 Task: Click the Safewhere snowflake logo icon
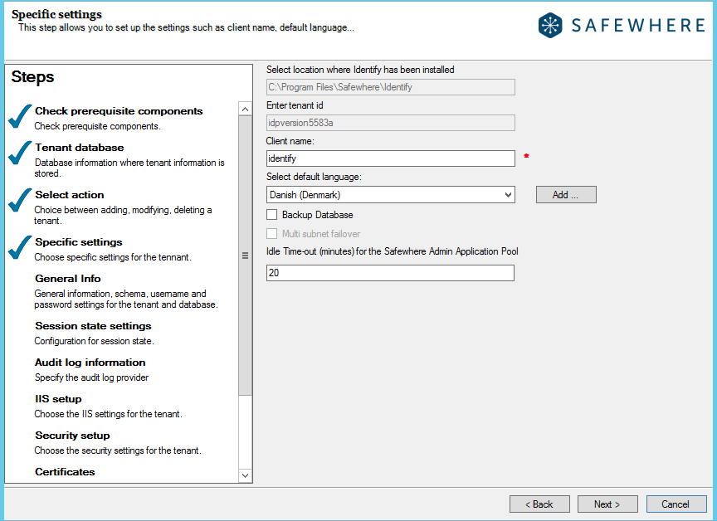550,25
